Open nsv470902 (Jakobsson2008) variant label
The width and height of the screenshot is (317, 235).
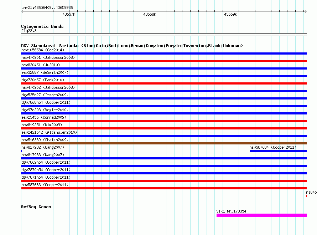pos(48,87)
